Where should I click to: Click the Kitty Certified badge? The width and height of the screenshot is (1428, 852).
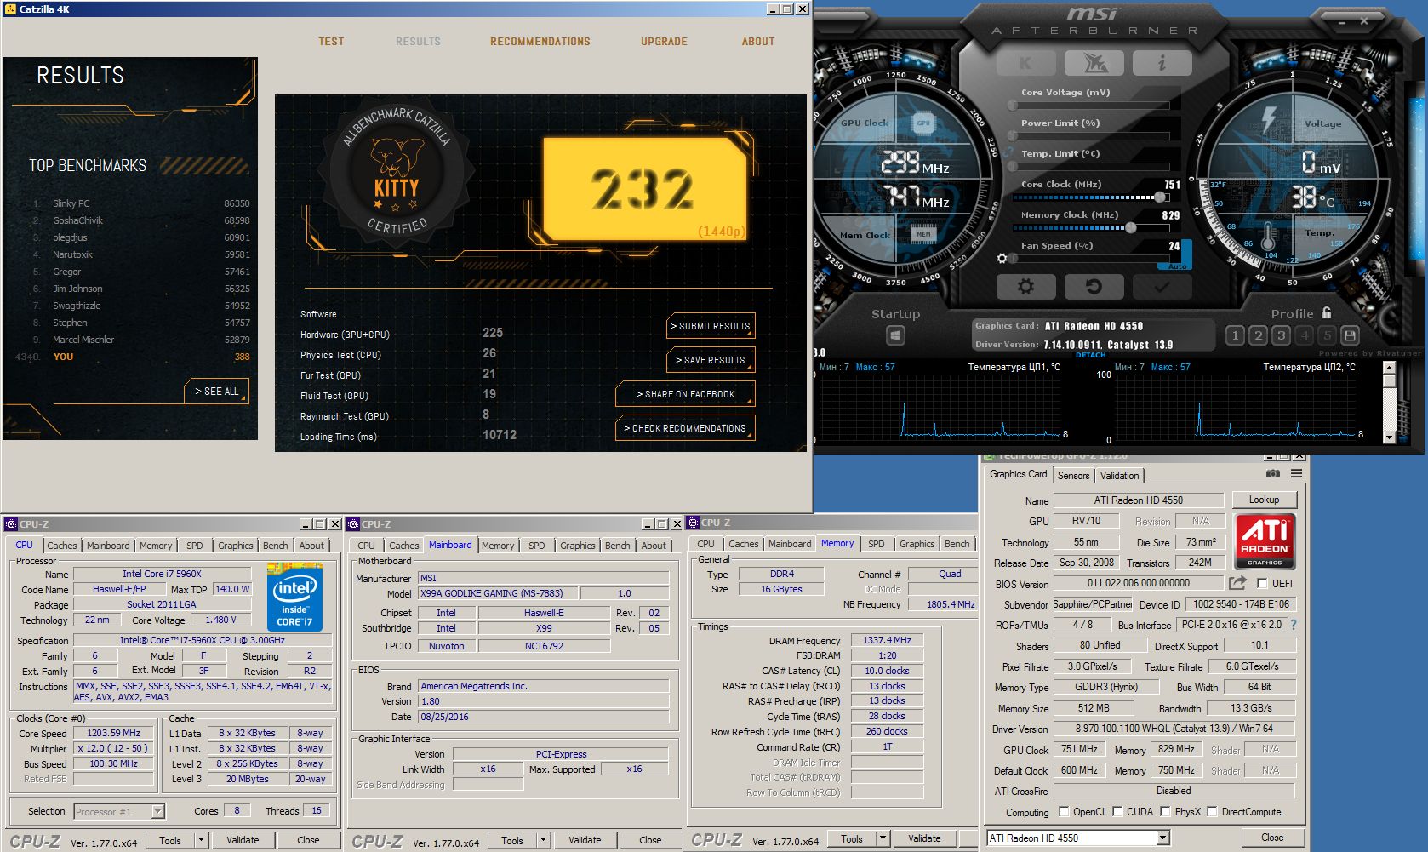(397, 173)
